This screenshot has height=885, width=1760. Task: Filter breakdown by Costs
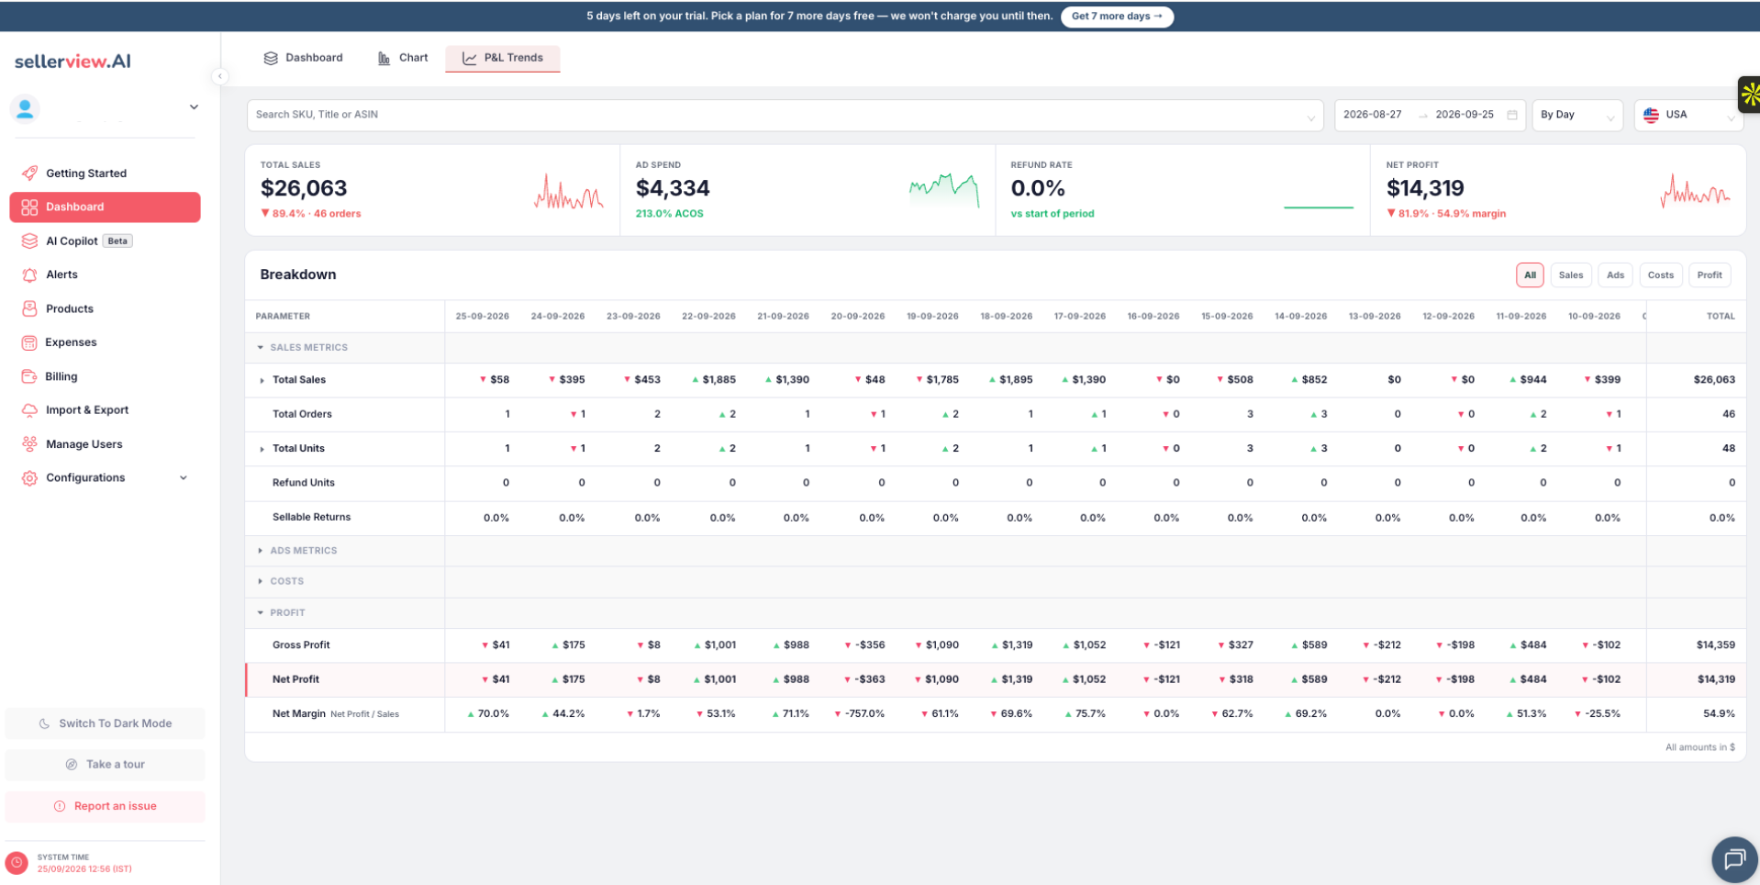click(x=1660, y=274)
